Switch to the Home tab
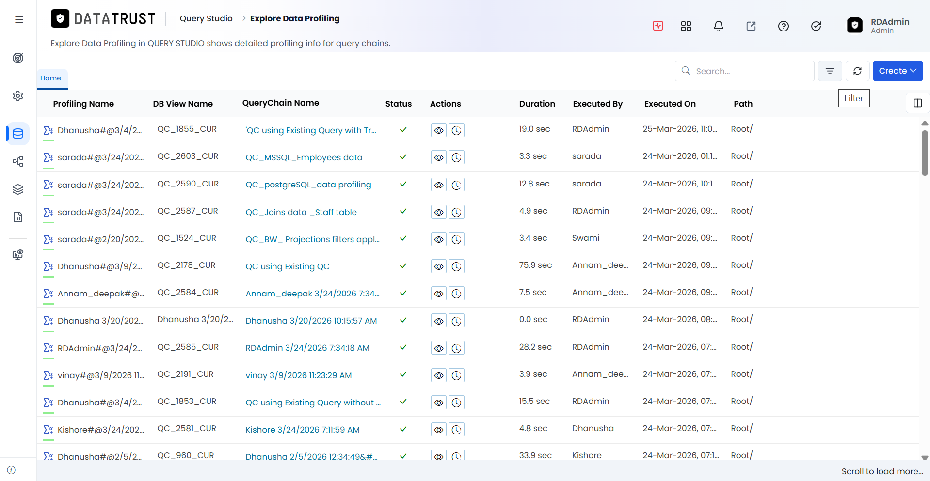The image size is (930, 481). [51, 78]
